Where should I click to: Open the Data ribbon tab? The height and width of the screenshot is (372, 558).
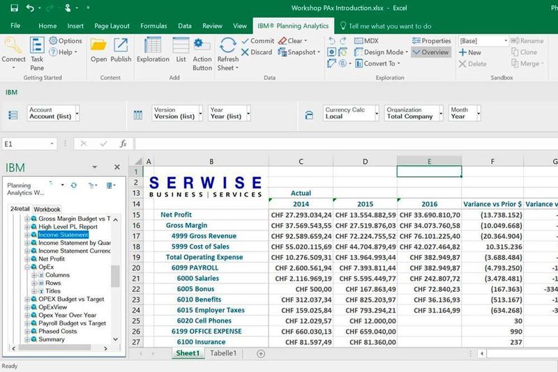point(185,26)
